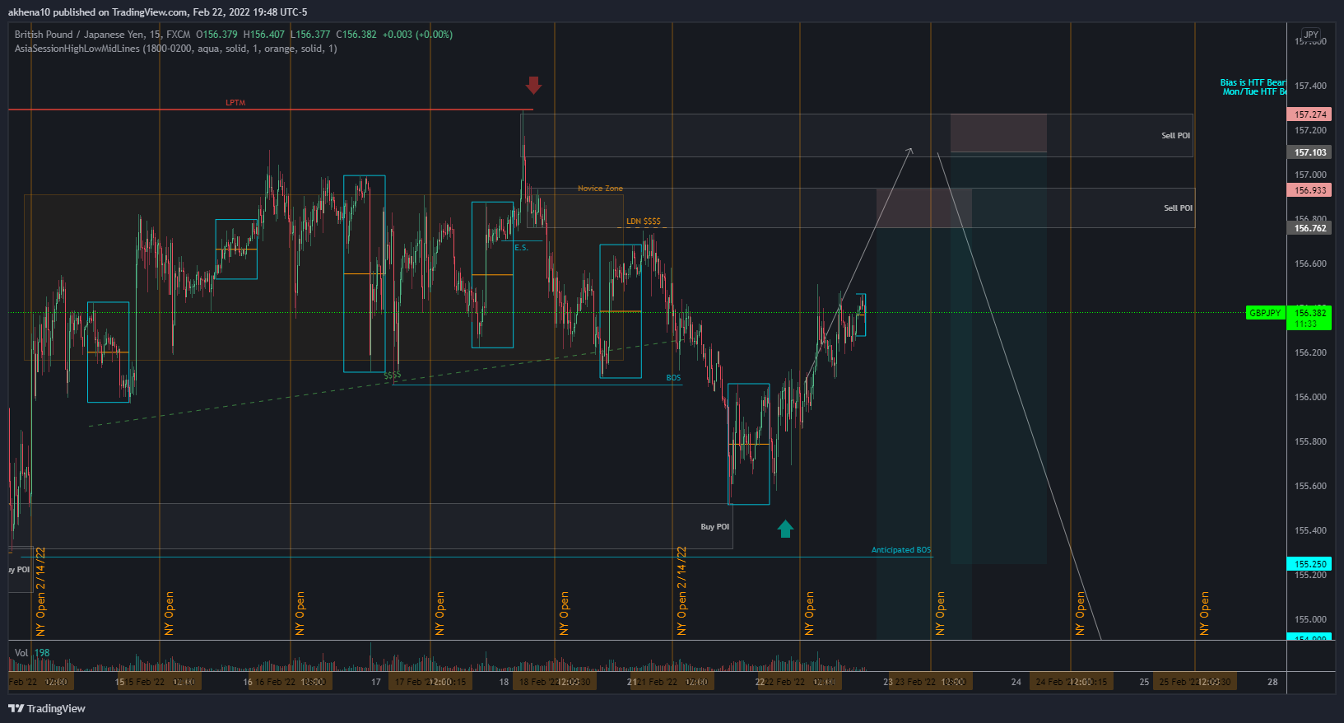Click the 157.400 price axis tick
This screenshot has height=723, width=1344.
click(1310, 86)
